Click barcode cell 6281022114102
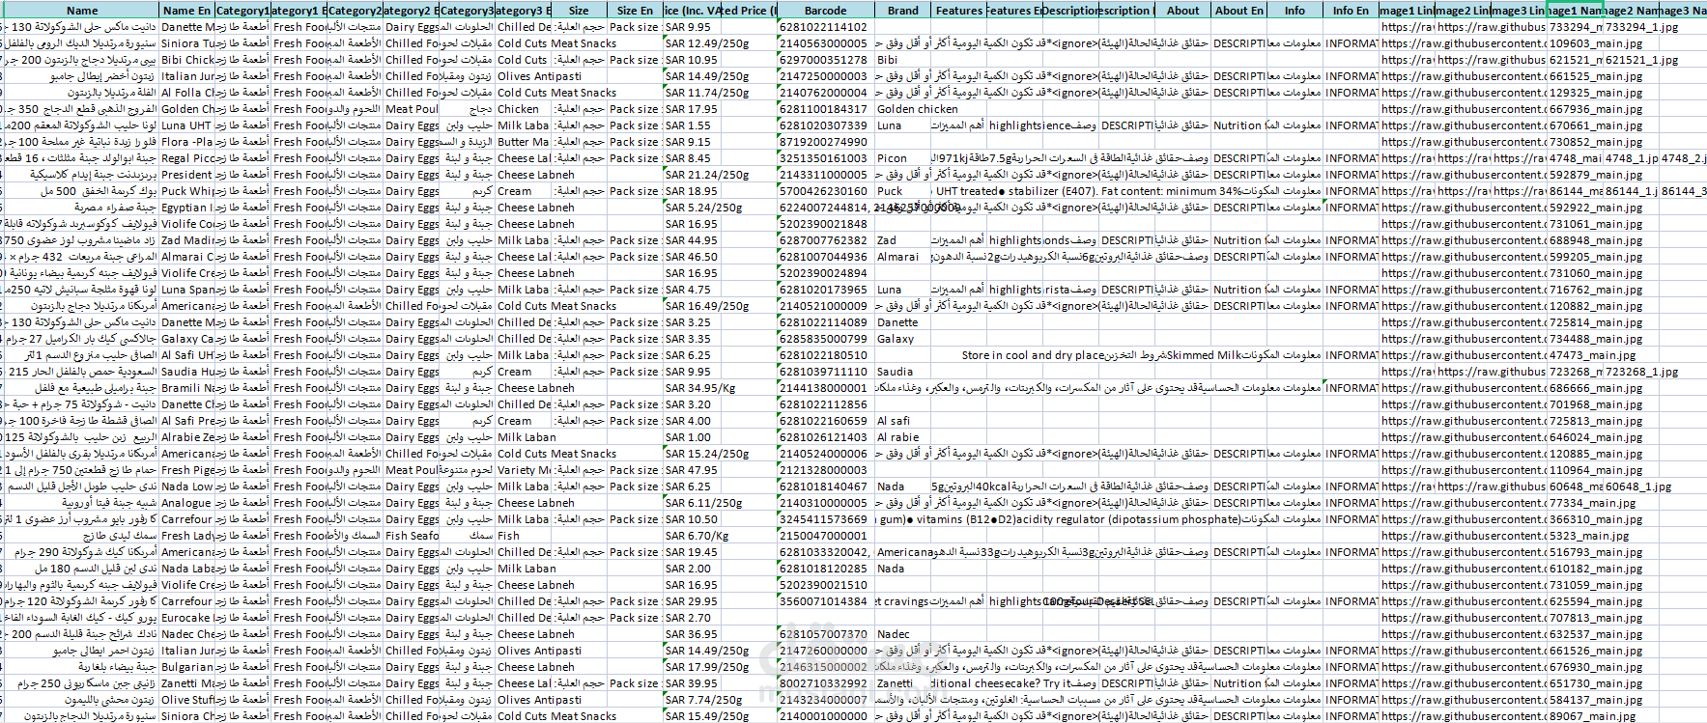The image size is (1707, 723). point(826,27)
